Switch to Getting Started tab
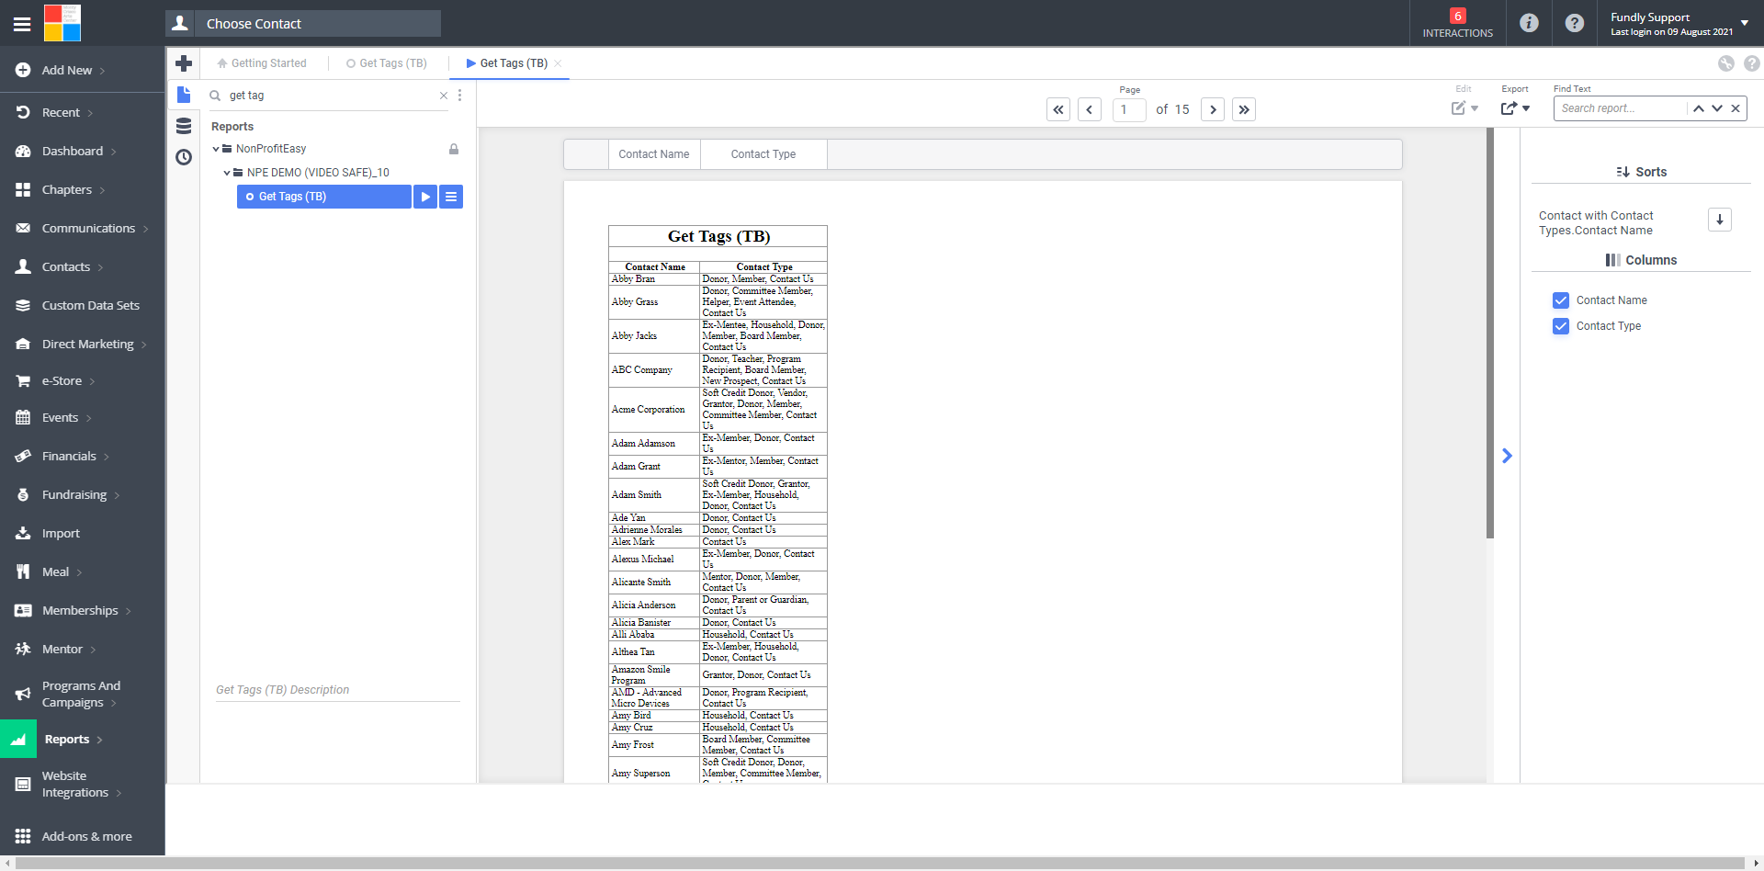 click(262, 63)
